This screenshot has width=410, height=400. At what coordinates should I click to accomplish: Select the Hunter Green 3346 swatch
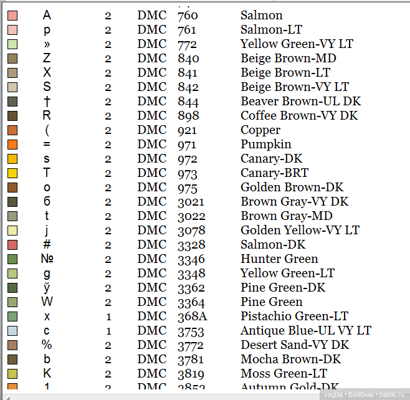coord(12,259)
